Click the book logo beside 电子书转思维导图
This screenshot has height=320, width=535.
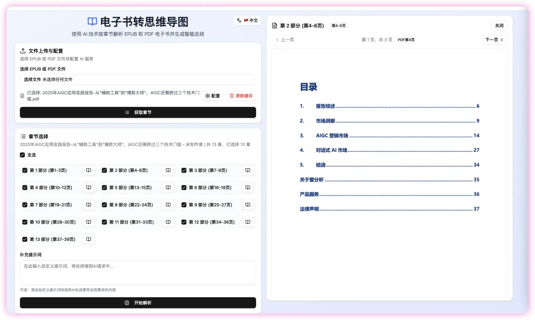tap(92, 22)
